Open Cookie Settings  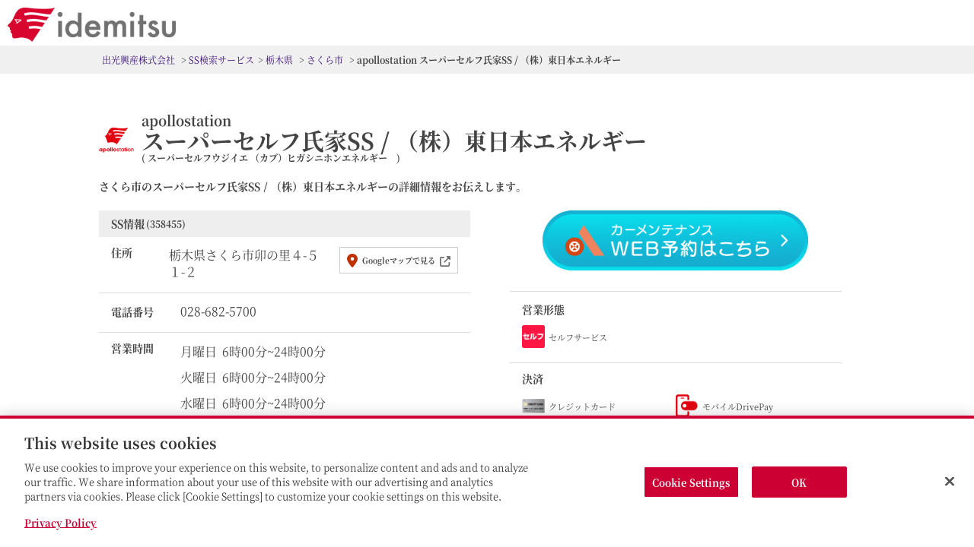pyautogui.click(x=691, y=482)
